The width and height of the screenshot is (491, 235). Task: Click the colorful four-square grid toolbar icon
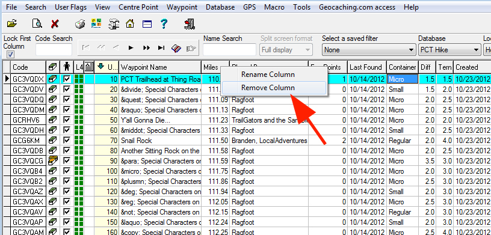pyautogui.click(x=96, y=23)
